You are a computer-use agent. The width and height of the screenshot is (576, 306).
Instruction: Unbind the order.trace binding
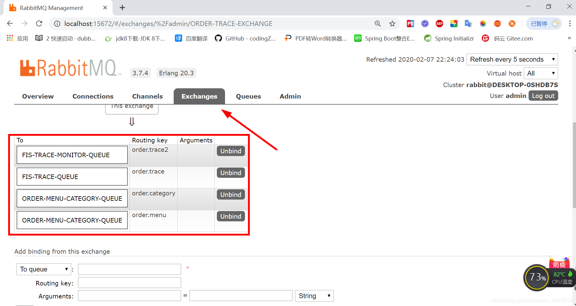[x=231, y=173]
